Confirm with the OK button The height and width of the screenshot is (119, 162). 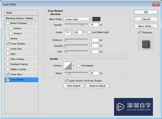pos(146,12)
